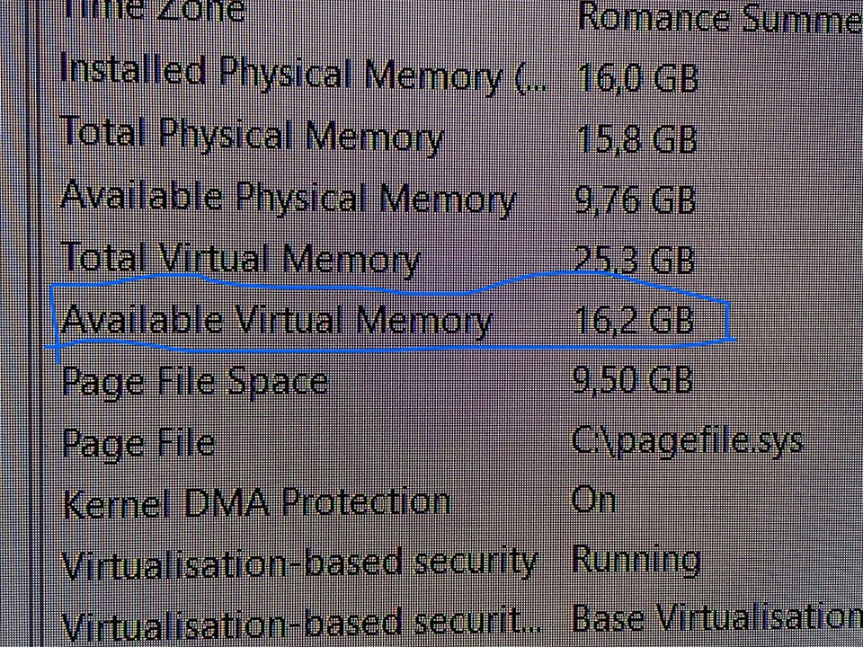Select the Virtualisation-based security row

pos(299,563)
